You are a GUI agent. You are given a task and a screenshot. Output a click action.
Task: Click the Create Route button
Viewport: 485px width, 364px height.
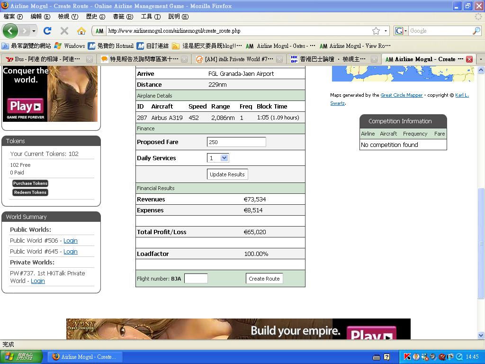(x=264, y=279)
